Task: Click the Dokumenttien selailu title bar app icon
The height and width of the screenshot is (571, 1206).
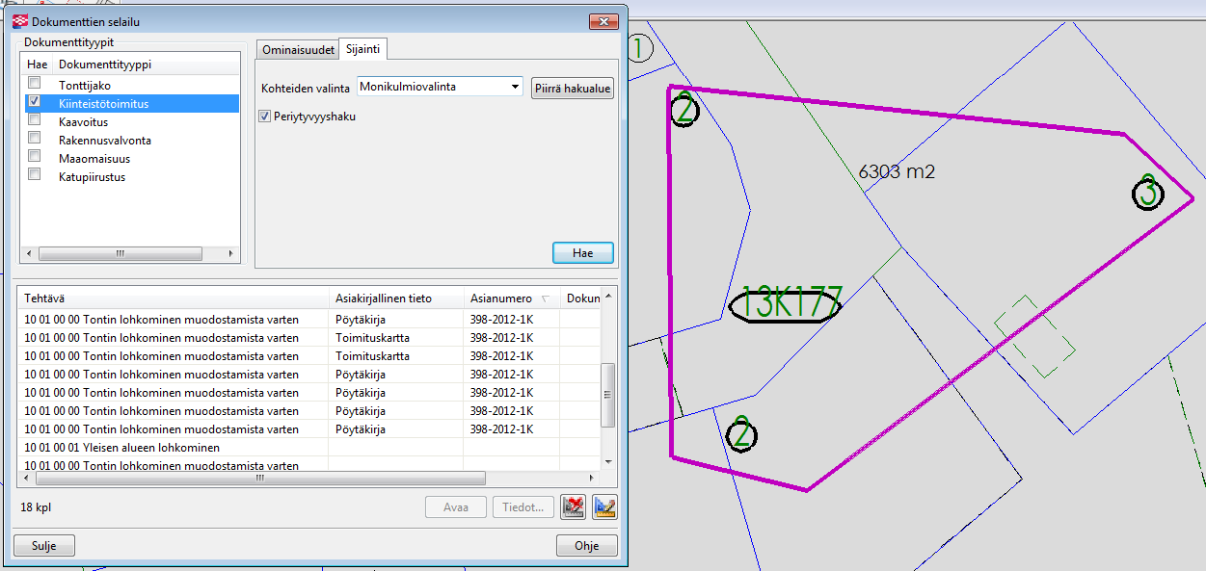Action: point(20,21)
